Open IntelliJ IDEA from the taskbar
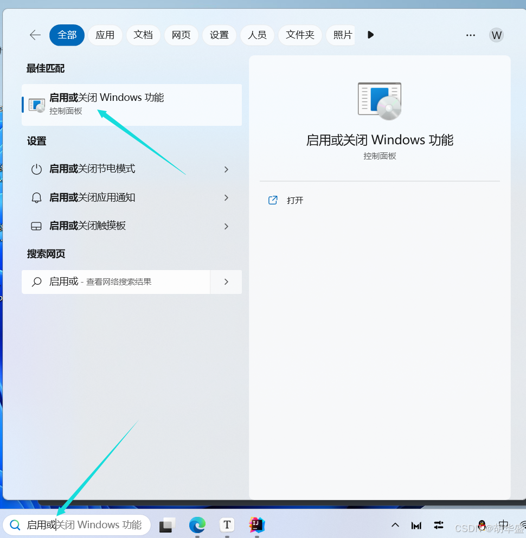 coord(257,525)
